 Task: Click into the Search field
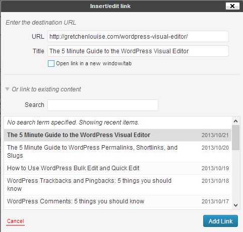click(103, 105)
